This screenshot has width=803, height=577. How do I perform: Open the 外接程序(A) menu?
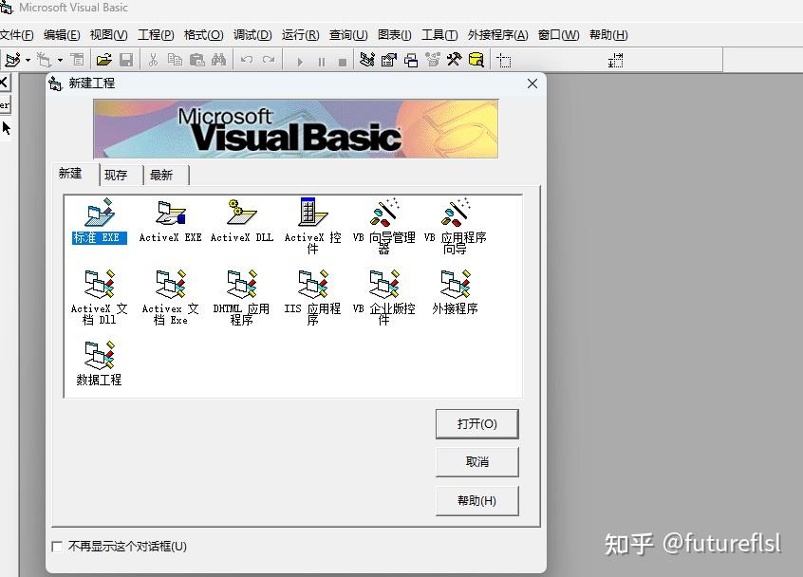(x=497, y=35)
